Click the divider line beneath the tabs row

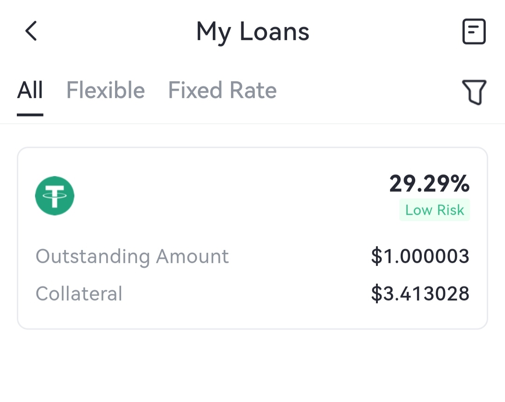coord(252,124)
